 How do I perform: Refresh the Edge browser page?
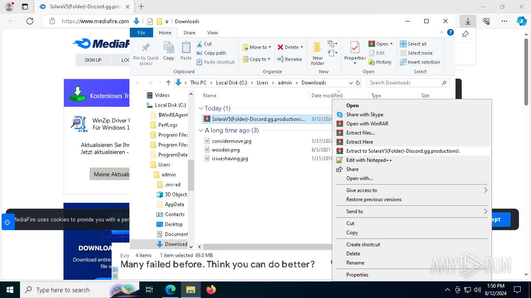point(29,21)
